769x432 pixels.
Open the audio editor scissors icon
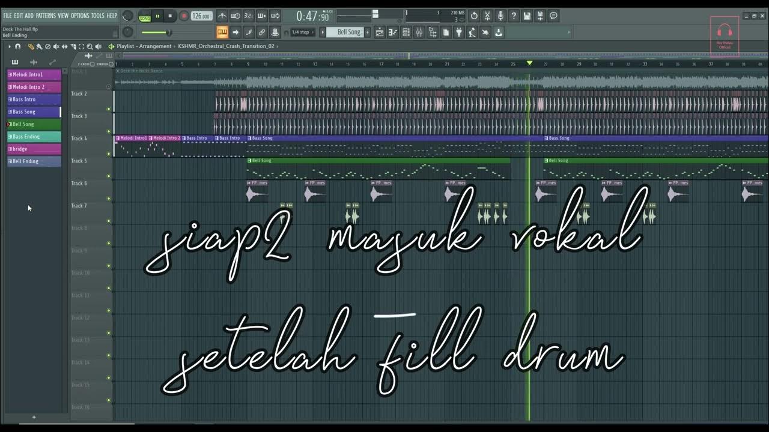(x=487, y=16)
